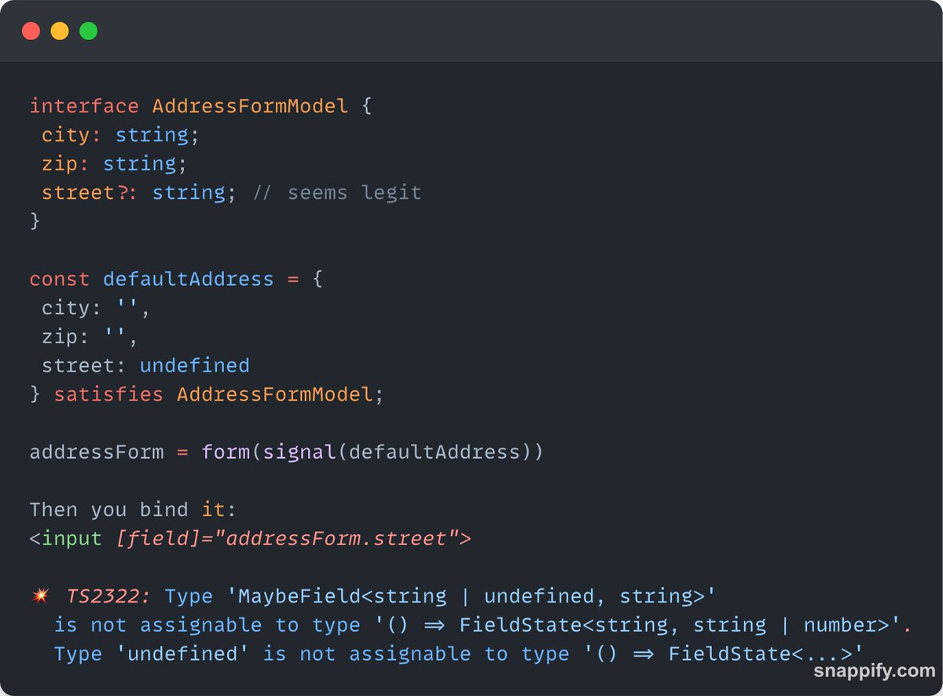Click the 'defaultAddress' constant name
This screenshot has height=696, width=943.
tap(189, 279)
